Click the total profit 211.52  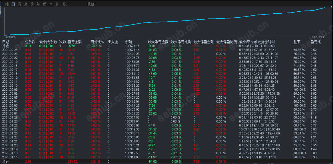click(72, 161)
